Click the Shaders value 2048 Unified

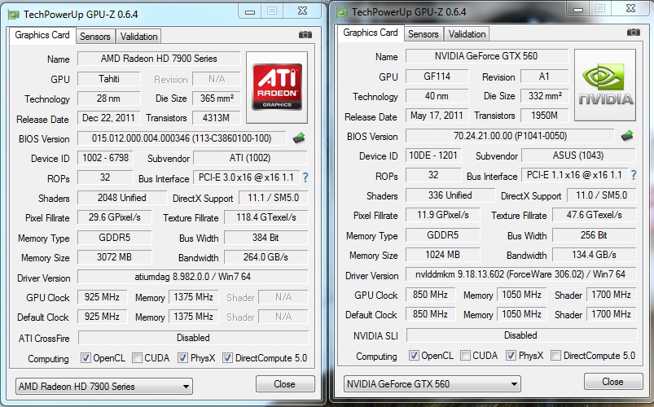coord(122,198)
